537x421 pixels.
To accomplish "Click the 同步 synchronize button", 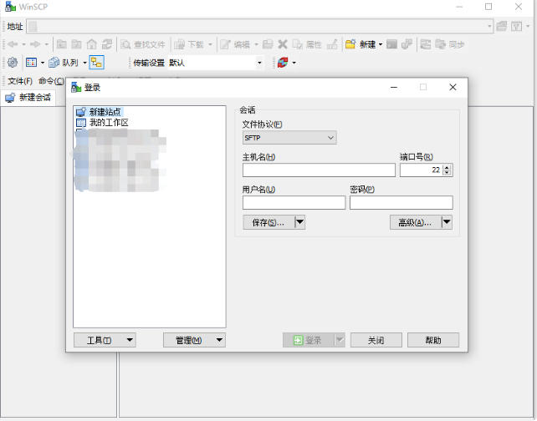I will (450, 44).
